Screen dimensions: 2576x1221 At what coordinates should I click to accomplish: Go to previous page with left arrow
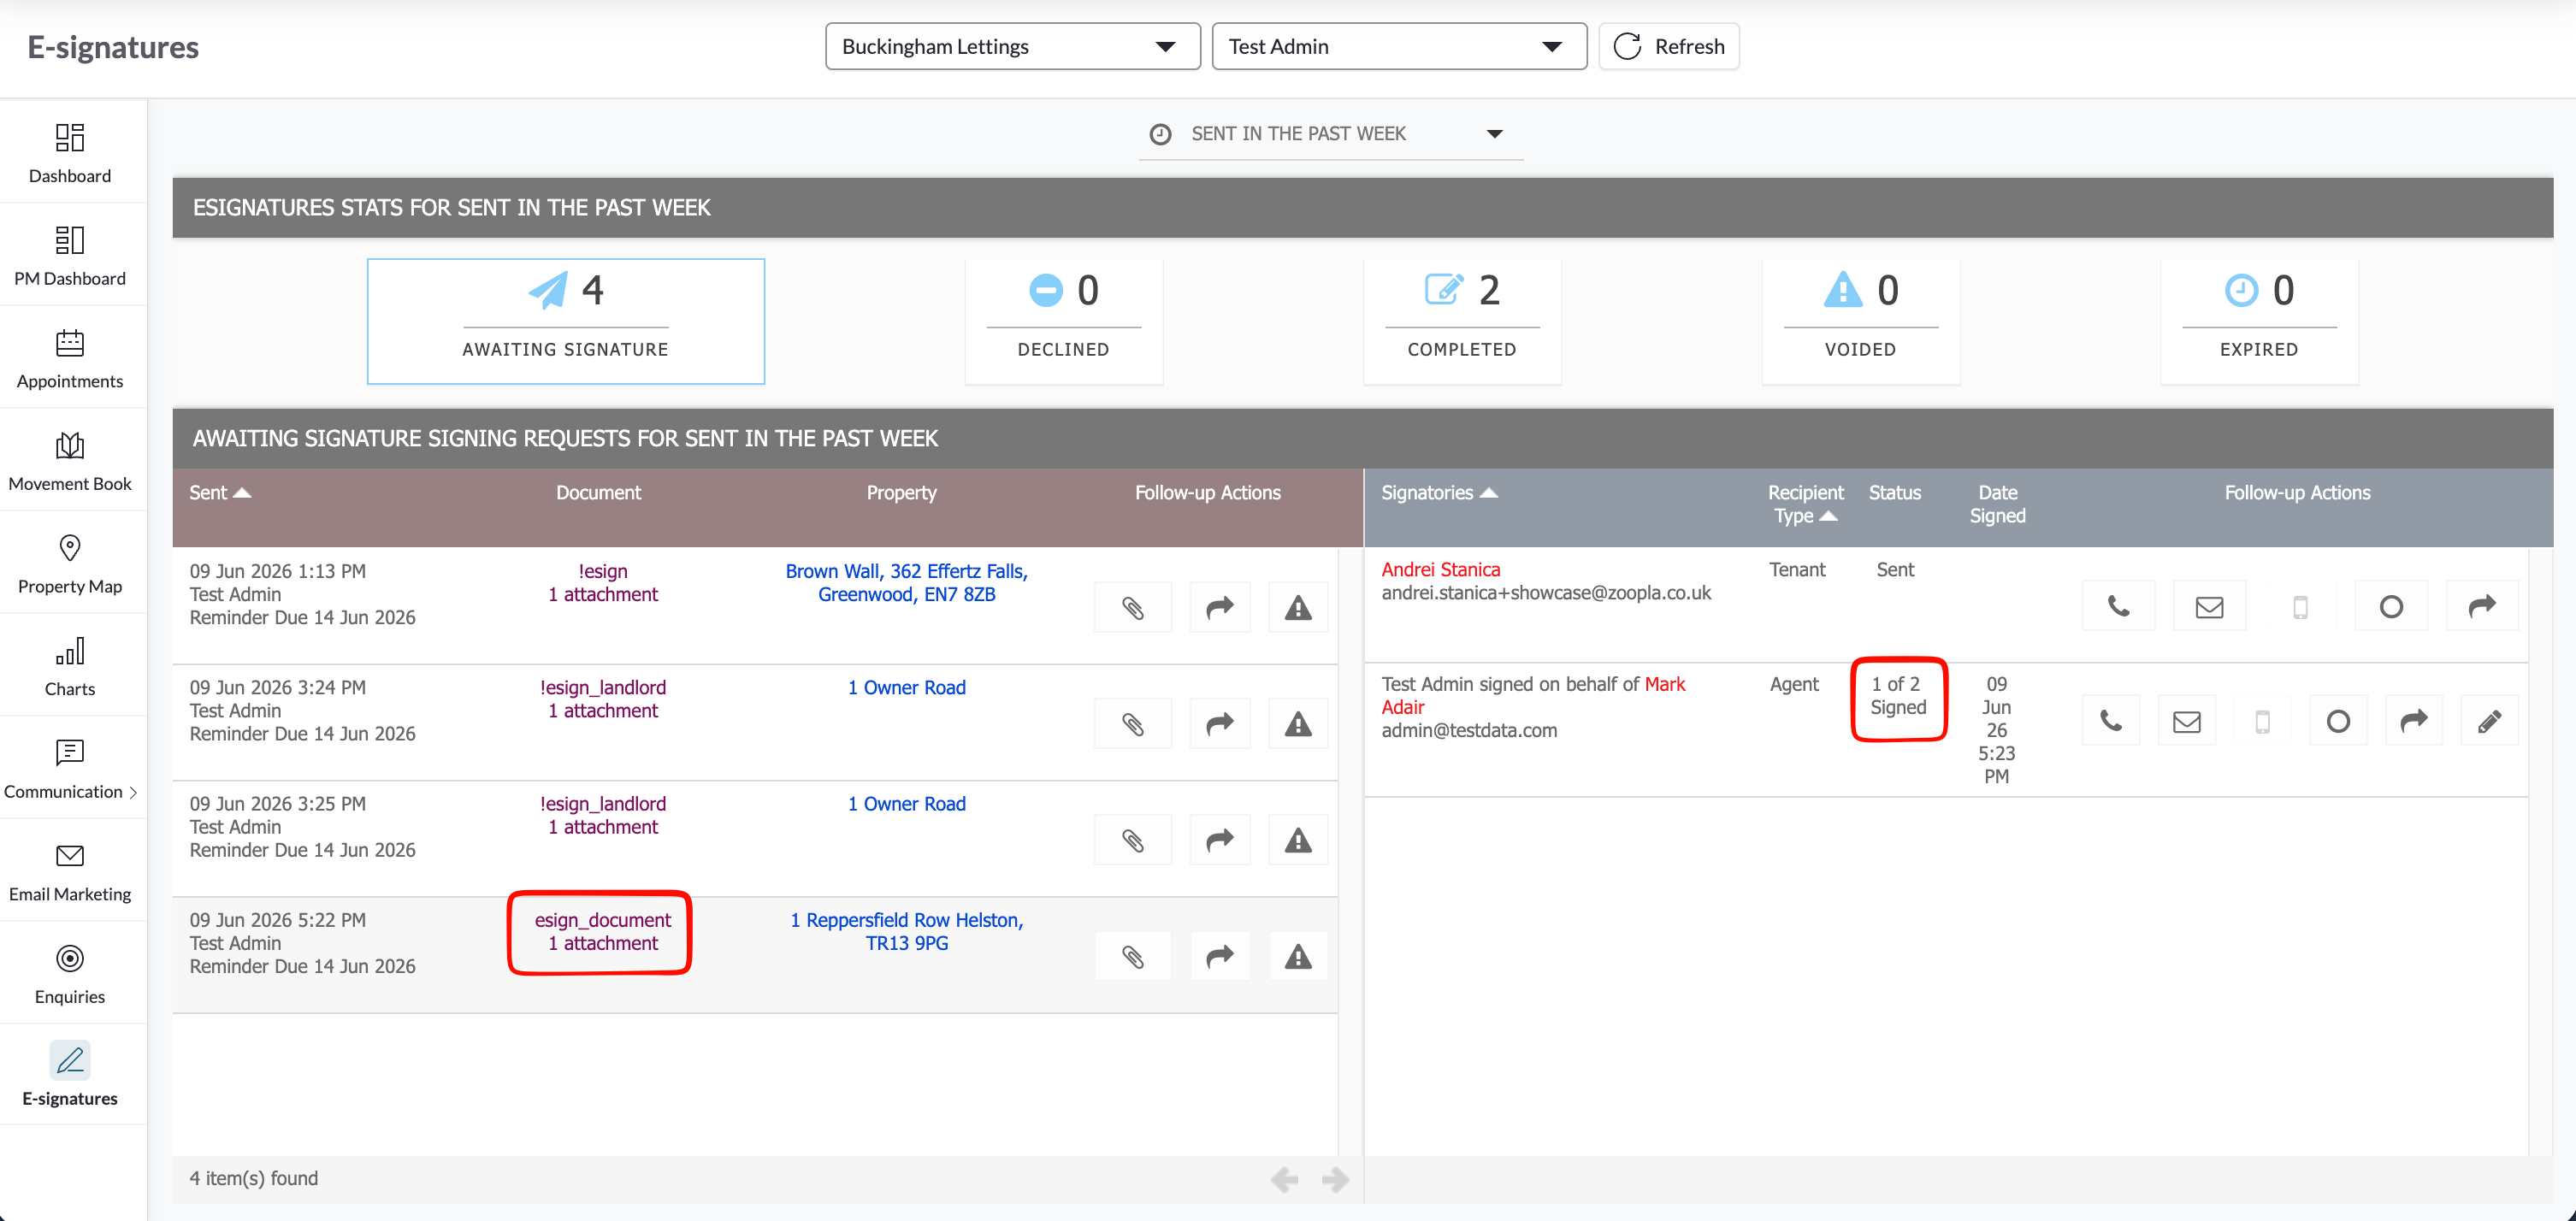(1284, 1180)
